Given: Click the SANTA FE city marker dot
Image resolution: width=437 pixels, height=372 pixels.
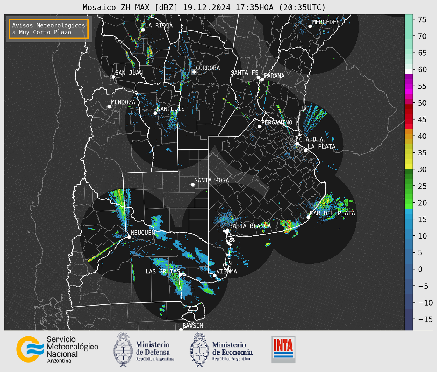Looking at the screenshot, I should click(x=259, y=77).
